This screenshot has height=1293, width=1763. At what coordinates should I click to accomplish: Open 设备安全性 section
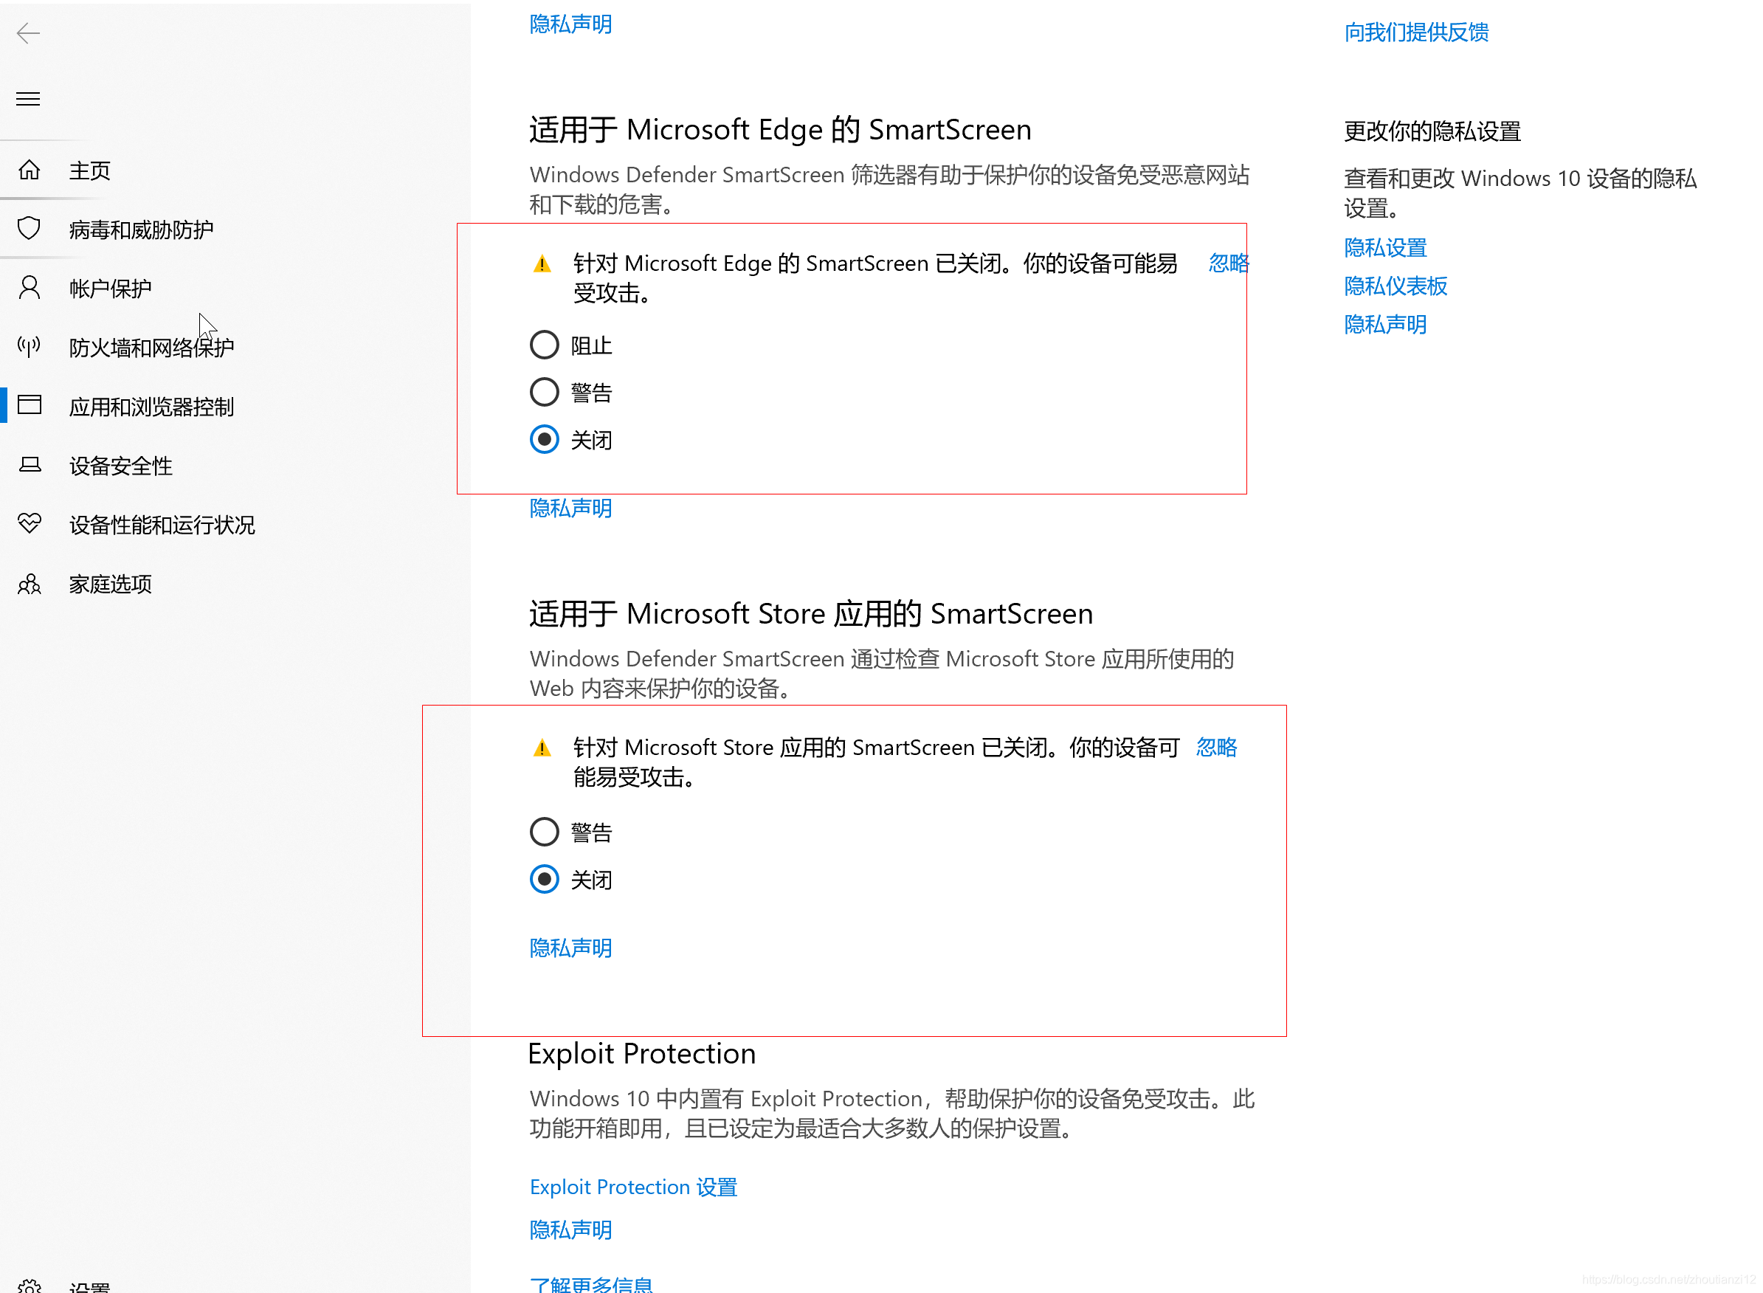pos(120,466)
